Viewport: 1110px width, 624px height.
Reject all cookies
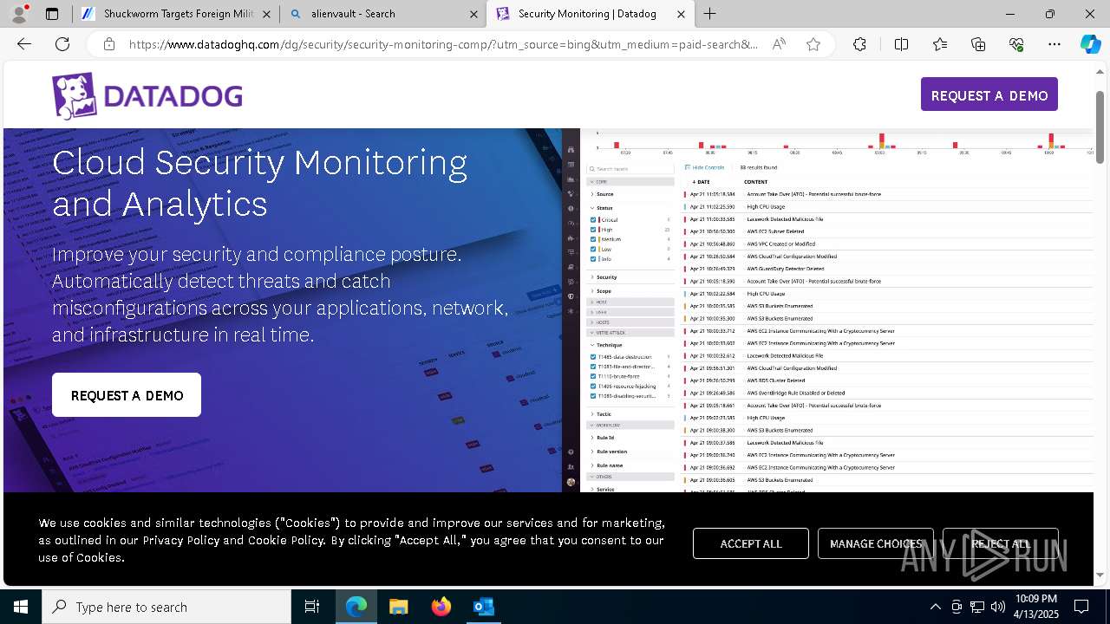(x=1001, y=543)
